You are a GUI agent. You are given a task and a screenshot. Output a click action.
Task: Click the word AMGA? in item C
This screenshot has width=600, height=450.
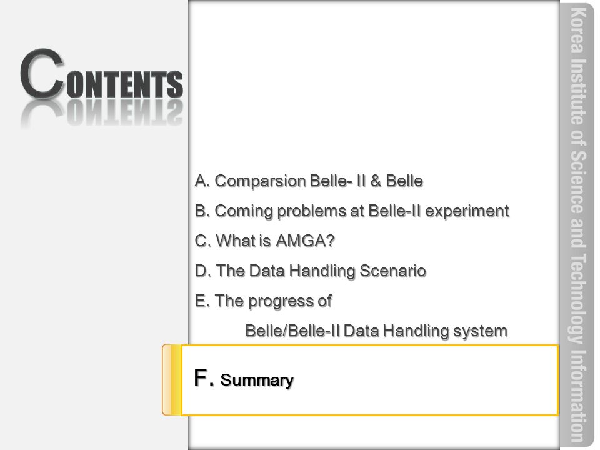coord(305,241)
